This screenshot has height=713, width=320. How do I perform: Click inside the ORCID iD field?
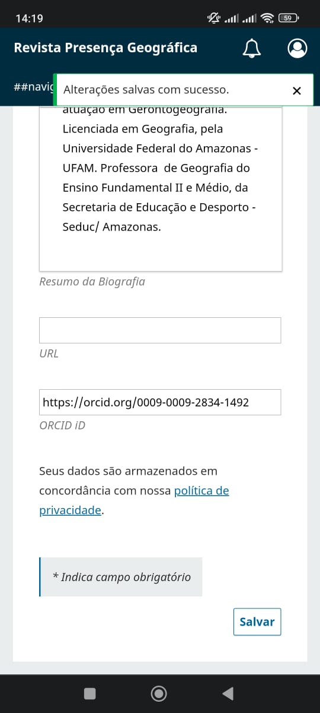[x=160, y=402]
